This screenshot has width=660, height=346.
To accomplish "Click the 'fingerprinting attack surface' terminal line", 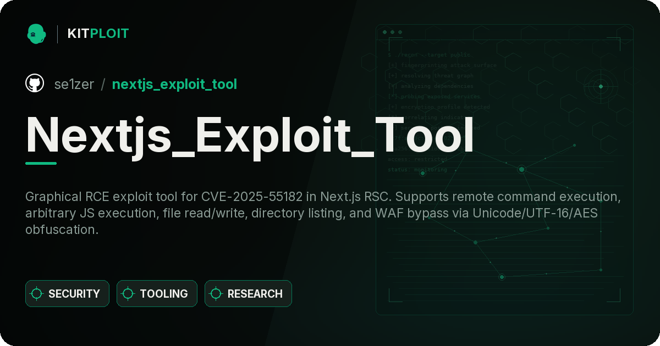I will point(442,65).
